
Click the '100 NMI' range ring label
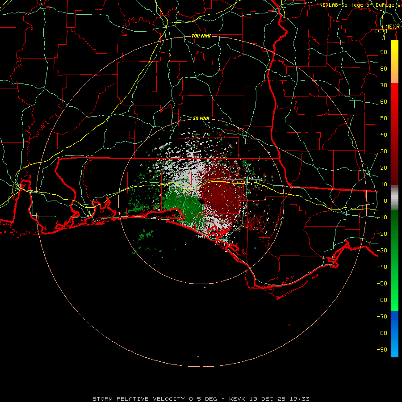coord(201,36)
